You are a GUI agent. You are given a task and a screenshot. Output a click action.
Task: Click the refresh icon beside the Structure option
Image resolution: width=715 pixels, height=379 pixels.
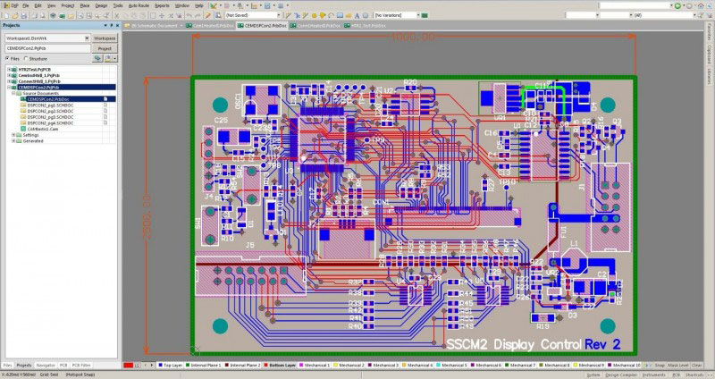pyautogui.click(x=98, y=58)
